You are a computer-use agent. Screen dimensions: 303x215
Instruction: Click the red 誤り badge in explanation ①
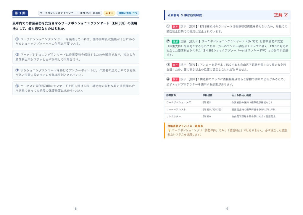click(x=175, y=27)
